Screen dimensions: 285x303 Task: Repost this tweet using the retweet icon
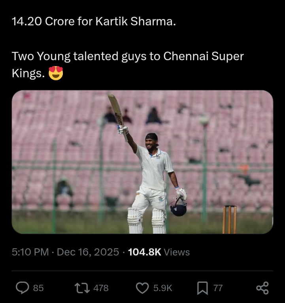click(81, 288)
